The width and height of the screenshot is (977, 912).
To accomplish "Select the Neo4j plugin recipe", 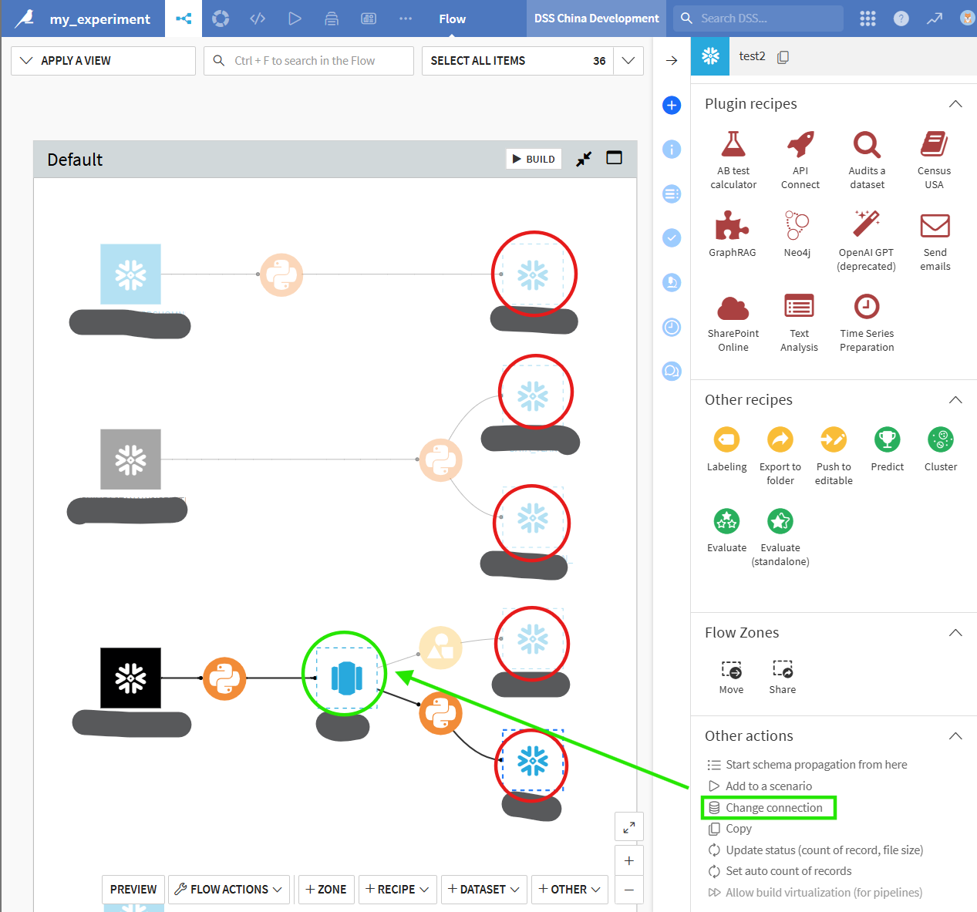I will click(x=797, y=234).
